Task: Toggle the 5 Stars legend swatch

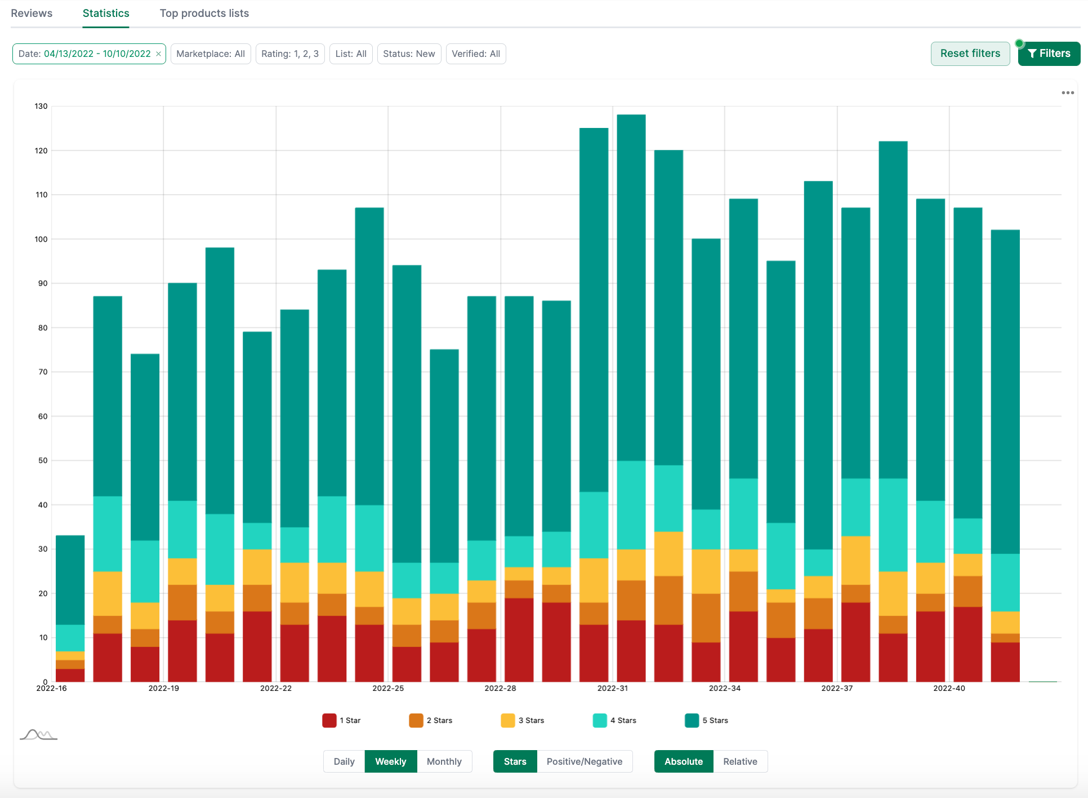Action: coord(692,720)
